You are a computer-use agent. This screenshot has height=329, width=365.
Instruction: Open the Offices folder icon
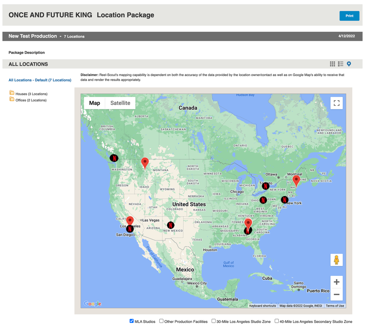(x=12, y=99)
